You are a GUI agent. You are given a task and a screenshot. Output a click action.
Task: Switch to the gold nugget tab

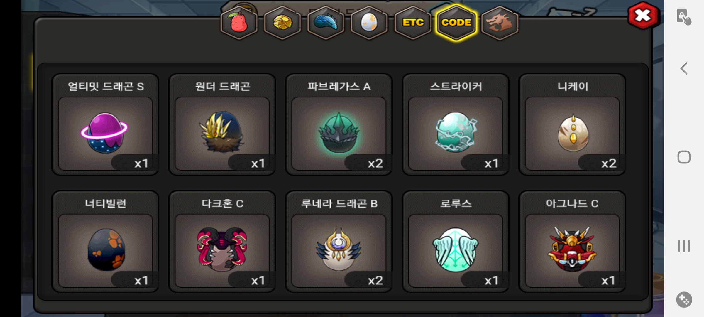click(x=282, y=23)
